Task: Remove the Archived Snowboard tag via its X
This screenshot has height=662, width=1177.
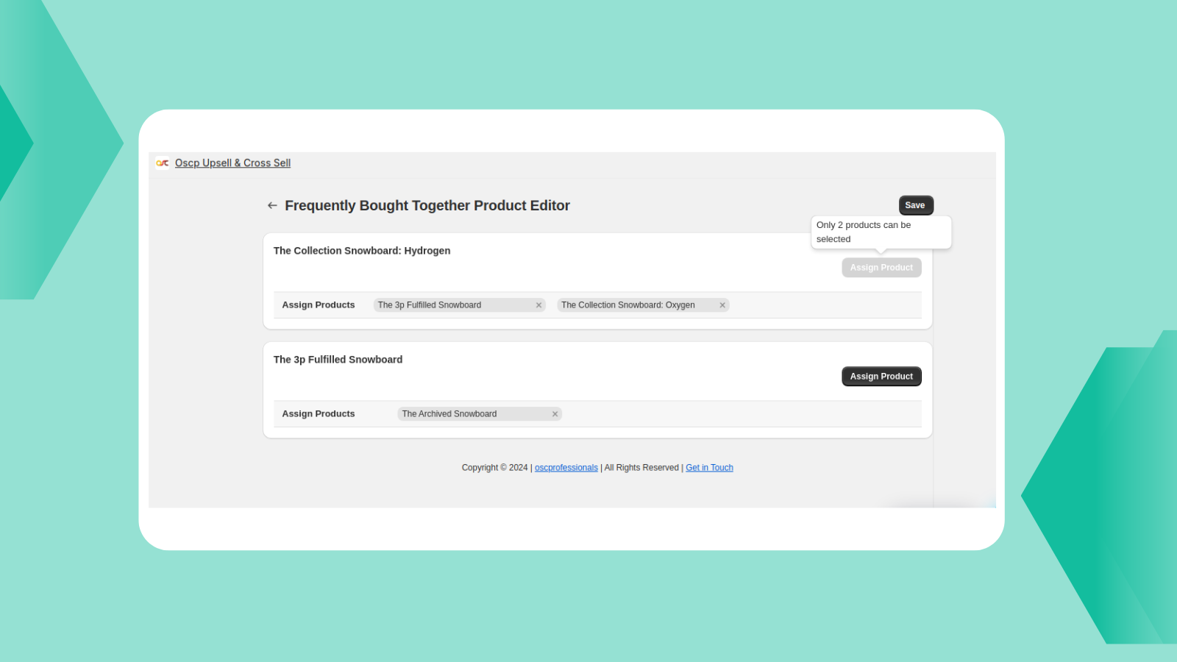Action: click(x=555, y=414)
